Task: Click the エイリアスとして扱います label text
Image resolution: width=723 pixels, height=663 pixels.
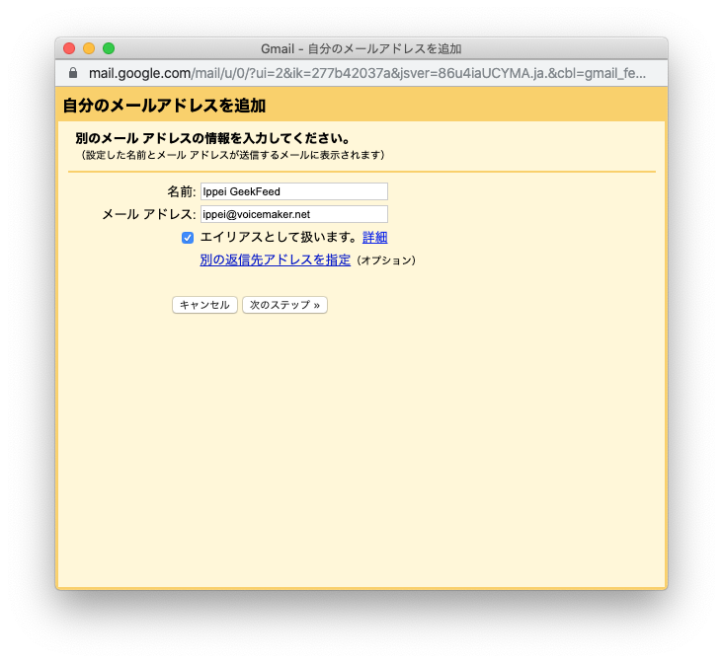Action: pos(279,238)
